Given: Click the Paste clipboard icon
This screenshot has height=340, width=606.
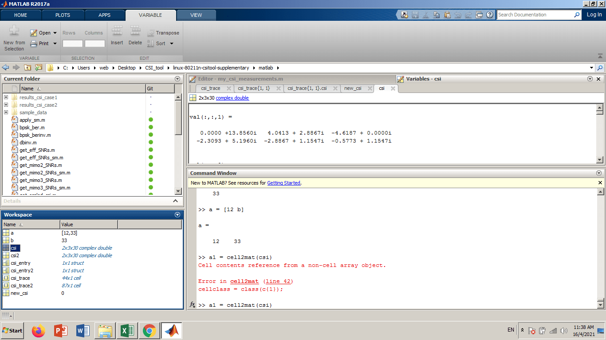Looking at the screenshot, I should coord(447,15).
